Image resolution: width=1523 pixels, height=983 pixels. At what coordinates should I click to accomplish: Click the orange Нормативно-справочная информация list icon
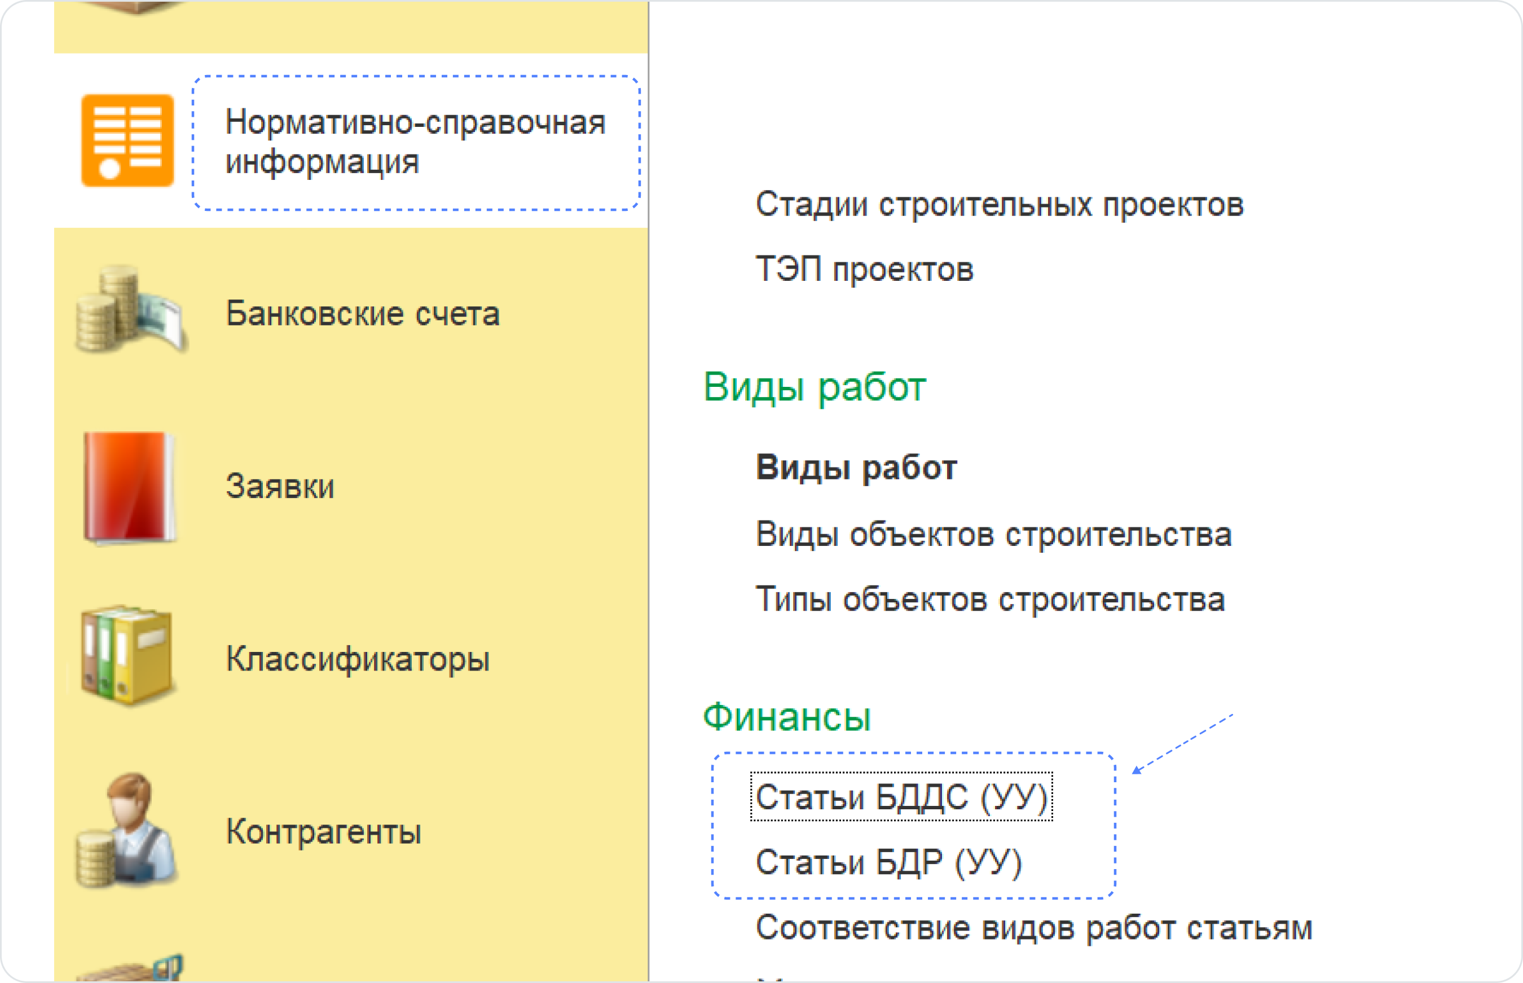[x=127, y=140]
